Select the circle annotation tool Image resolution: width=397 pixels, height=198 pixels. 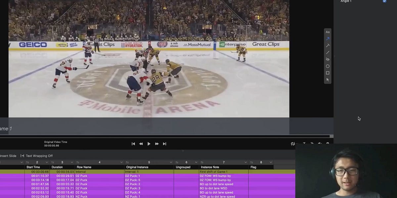328,66
